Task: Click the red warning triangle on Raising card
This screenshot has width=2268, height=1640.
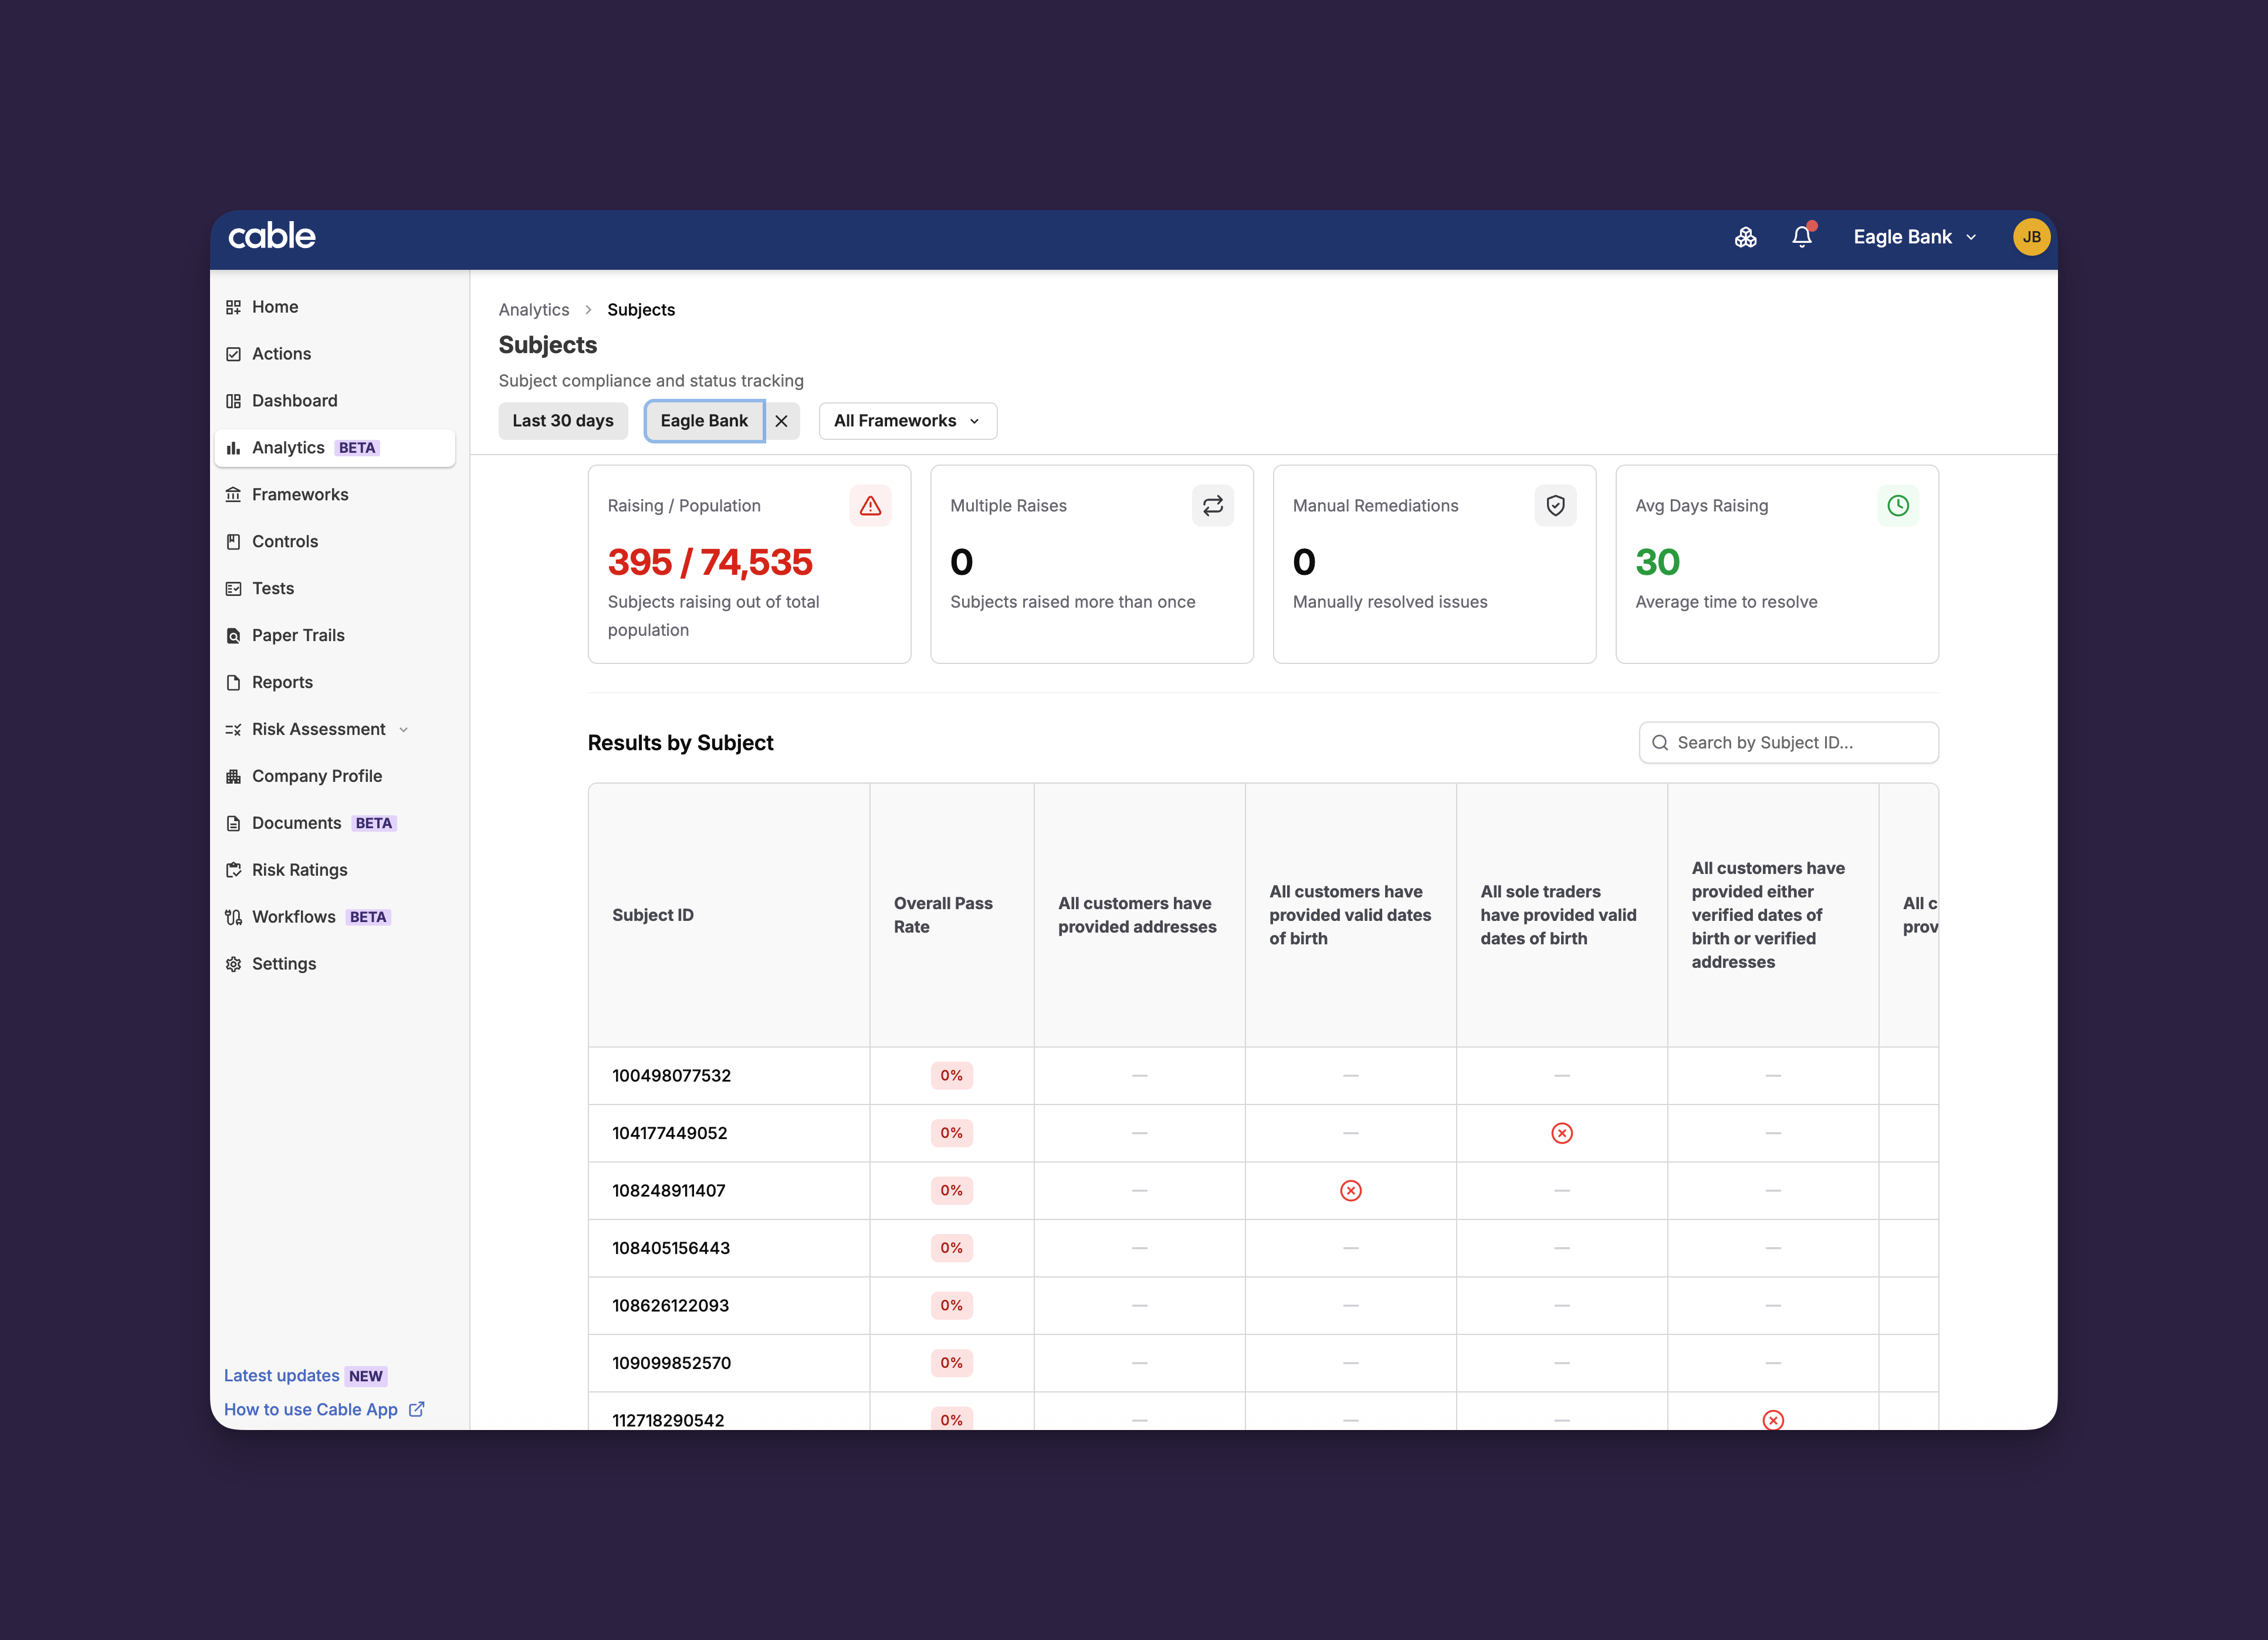Action: coord(870,506)
